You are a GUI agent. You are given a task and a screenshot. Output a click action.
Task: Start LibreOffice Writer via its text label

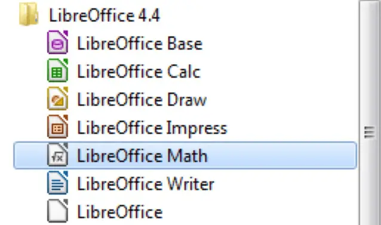coord(146,184)
